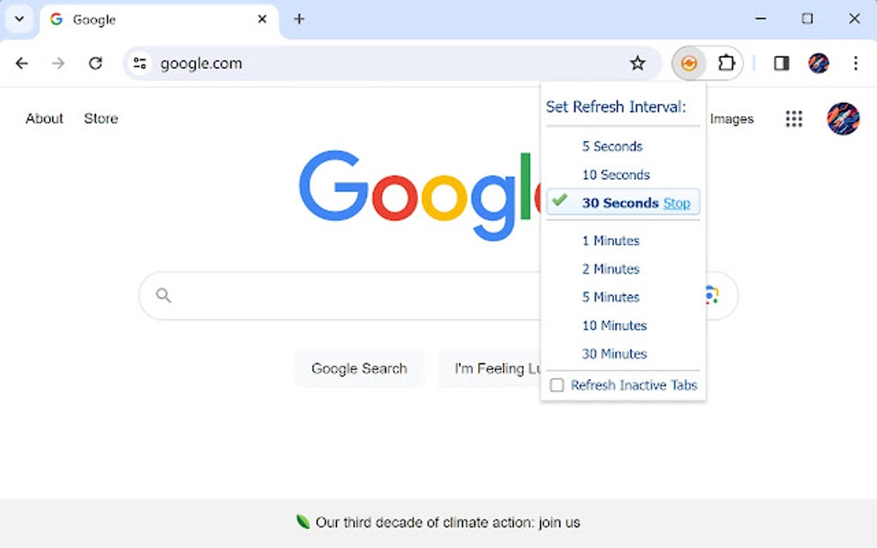
Task: Open a new tab with the plus
Action: point(298,18)
